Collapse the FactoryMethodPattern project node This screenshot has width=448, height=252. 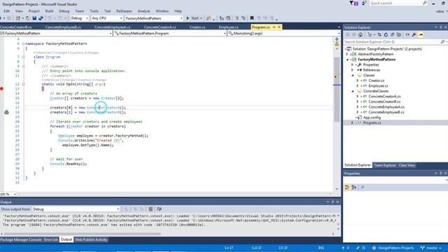347,59
